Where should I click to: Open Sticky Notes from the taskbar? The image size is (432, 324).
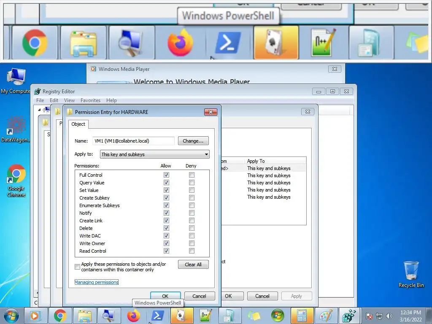coord(254,316)
